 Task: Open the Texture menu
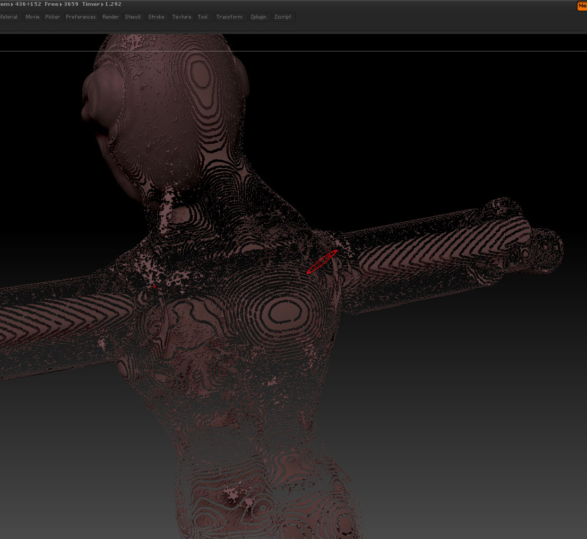[182, 16]
